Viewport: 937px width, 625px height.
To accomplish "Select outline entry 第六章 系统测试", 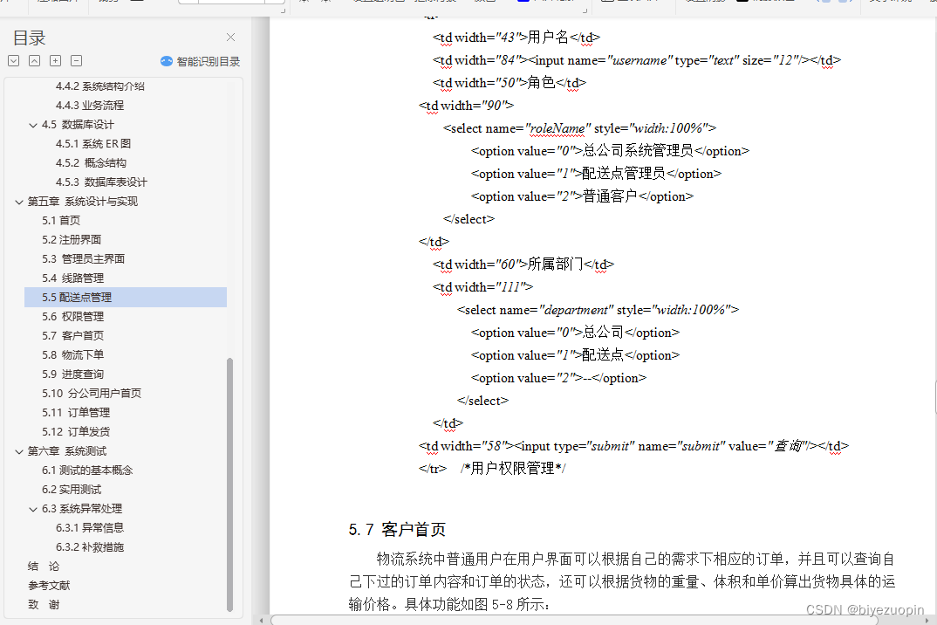I will (x=67, y=451).
